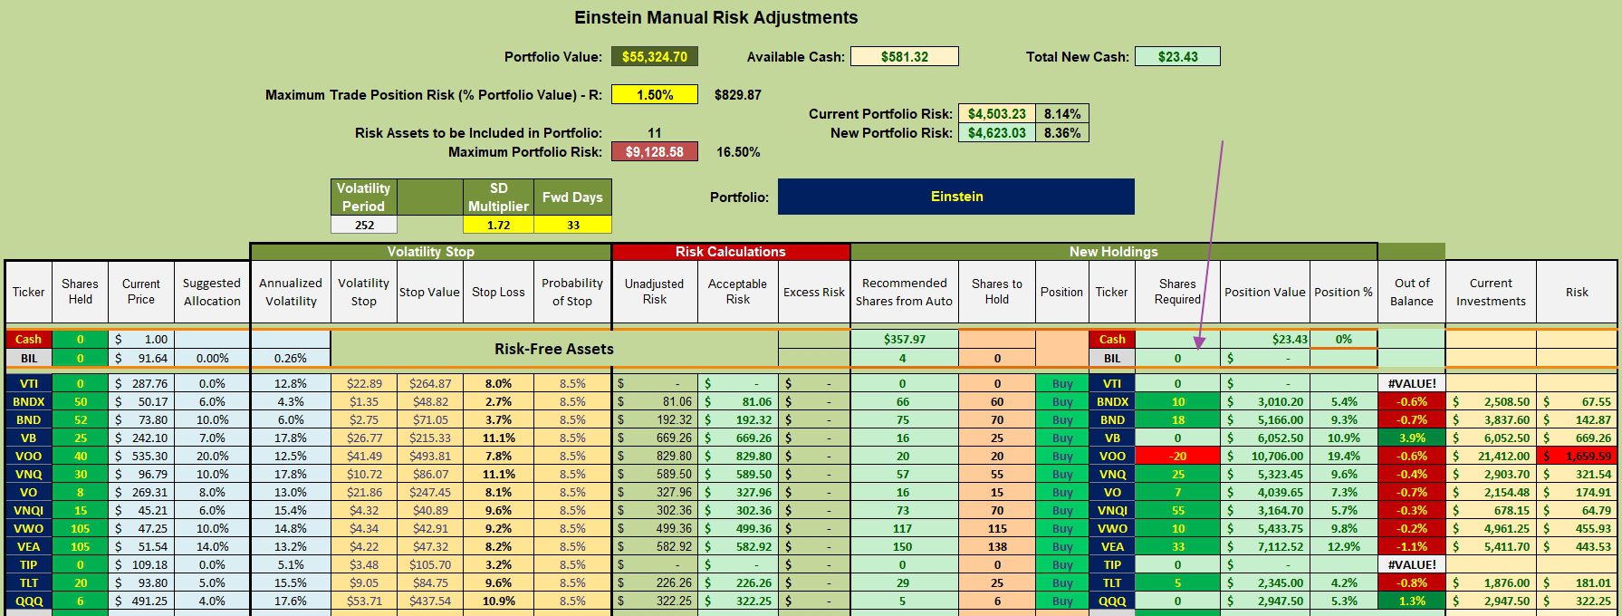Select the BIL ticker cell on left

28,358
